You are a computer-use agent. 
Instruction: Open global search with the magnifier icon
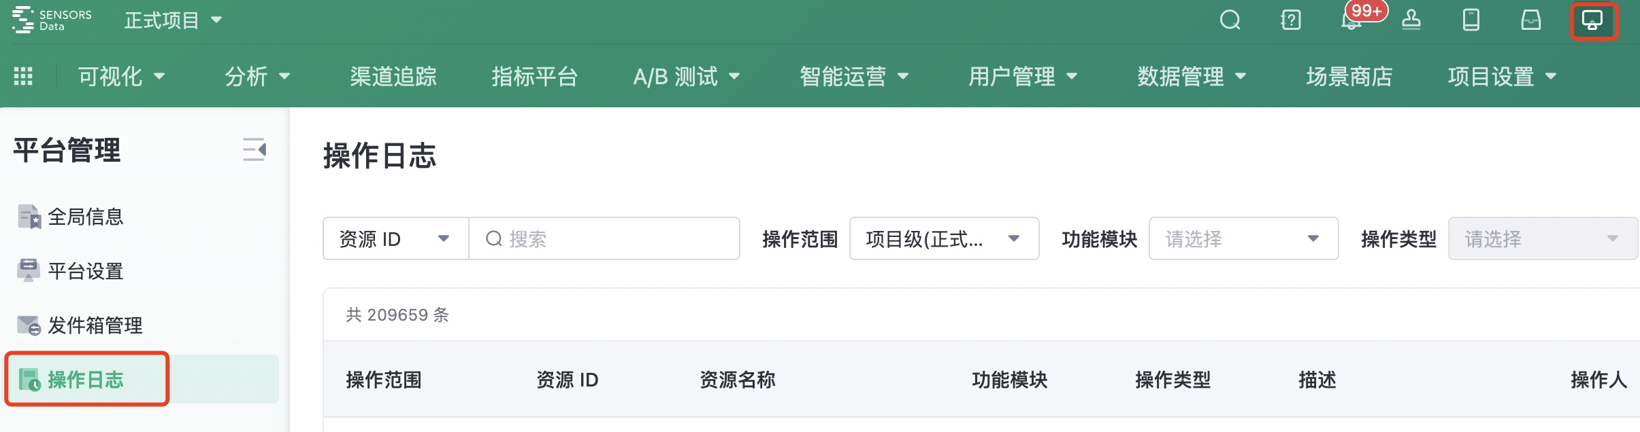(x=1229, y=20)
